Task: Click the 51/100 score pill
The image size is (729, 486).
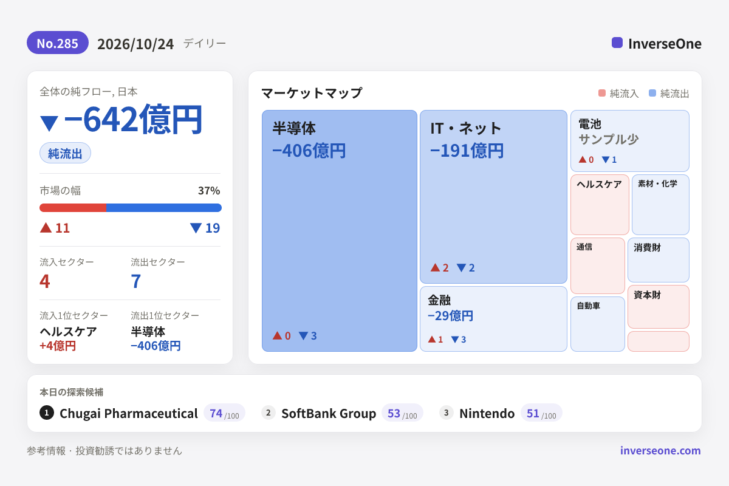Action: pyautogui.click(x=541, y=413)
